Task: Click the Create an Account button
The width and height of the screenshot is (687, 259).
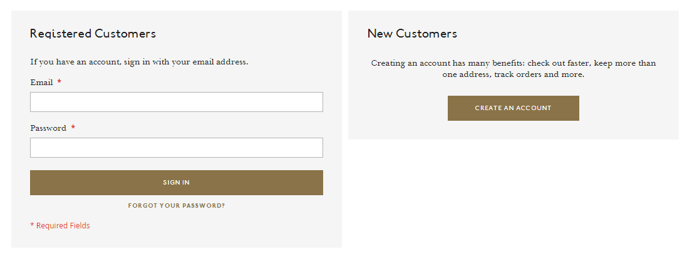Action: click(x=513, y=108)
